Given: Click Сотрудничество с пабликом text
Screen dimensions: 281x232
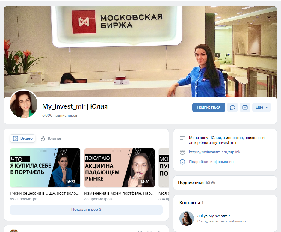Looking at the screenshot, I should tap(221, 221).
